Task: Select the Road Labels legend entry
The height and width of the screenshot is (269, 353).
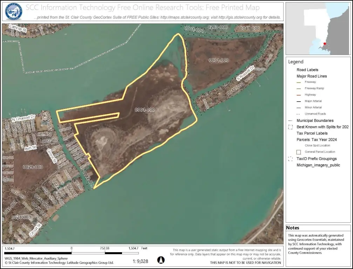Action: 307,70
